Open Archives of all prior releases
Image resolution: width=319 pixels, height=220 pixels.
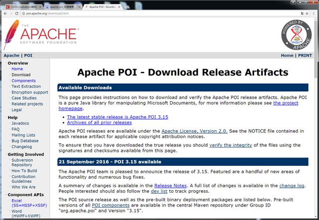[x=97, y=123]
